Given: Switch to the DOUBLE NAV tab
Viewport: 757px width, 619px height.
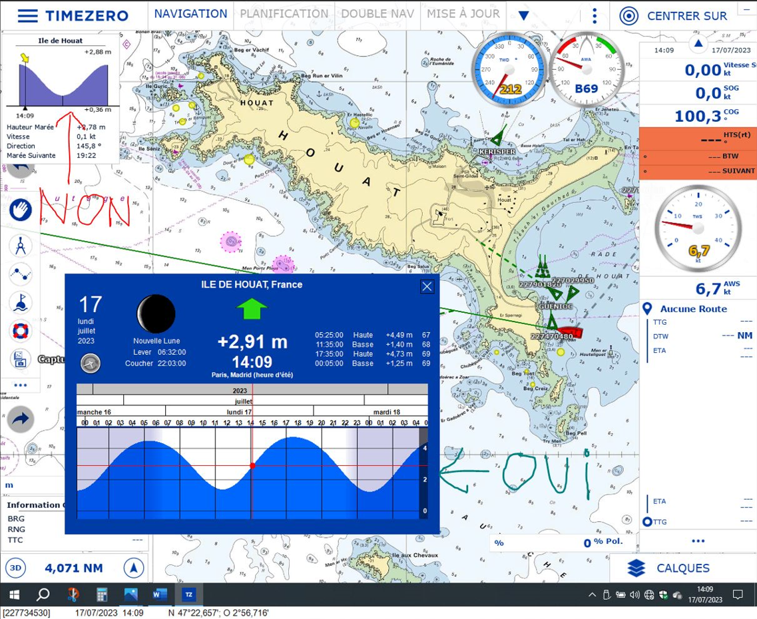Looking at the screenshot, I should pyautogui.click(x=378, y=14).
